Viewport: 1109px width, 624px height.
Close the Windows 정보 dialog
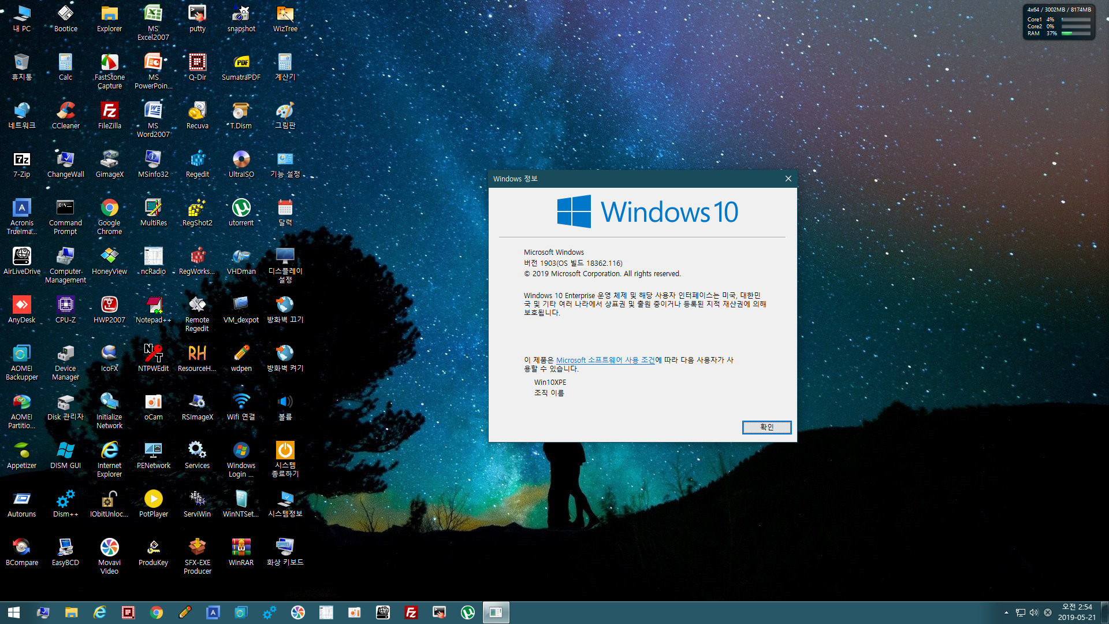coord(788,179)
